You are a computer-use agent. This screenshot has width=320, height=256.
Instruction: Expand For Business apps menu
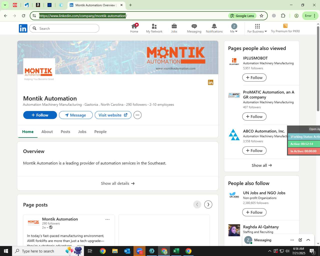tap(257, 28)
